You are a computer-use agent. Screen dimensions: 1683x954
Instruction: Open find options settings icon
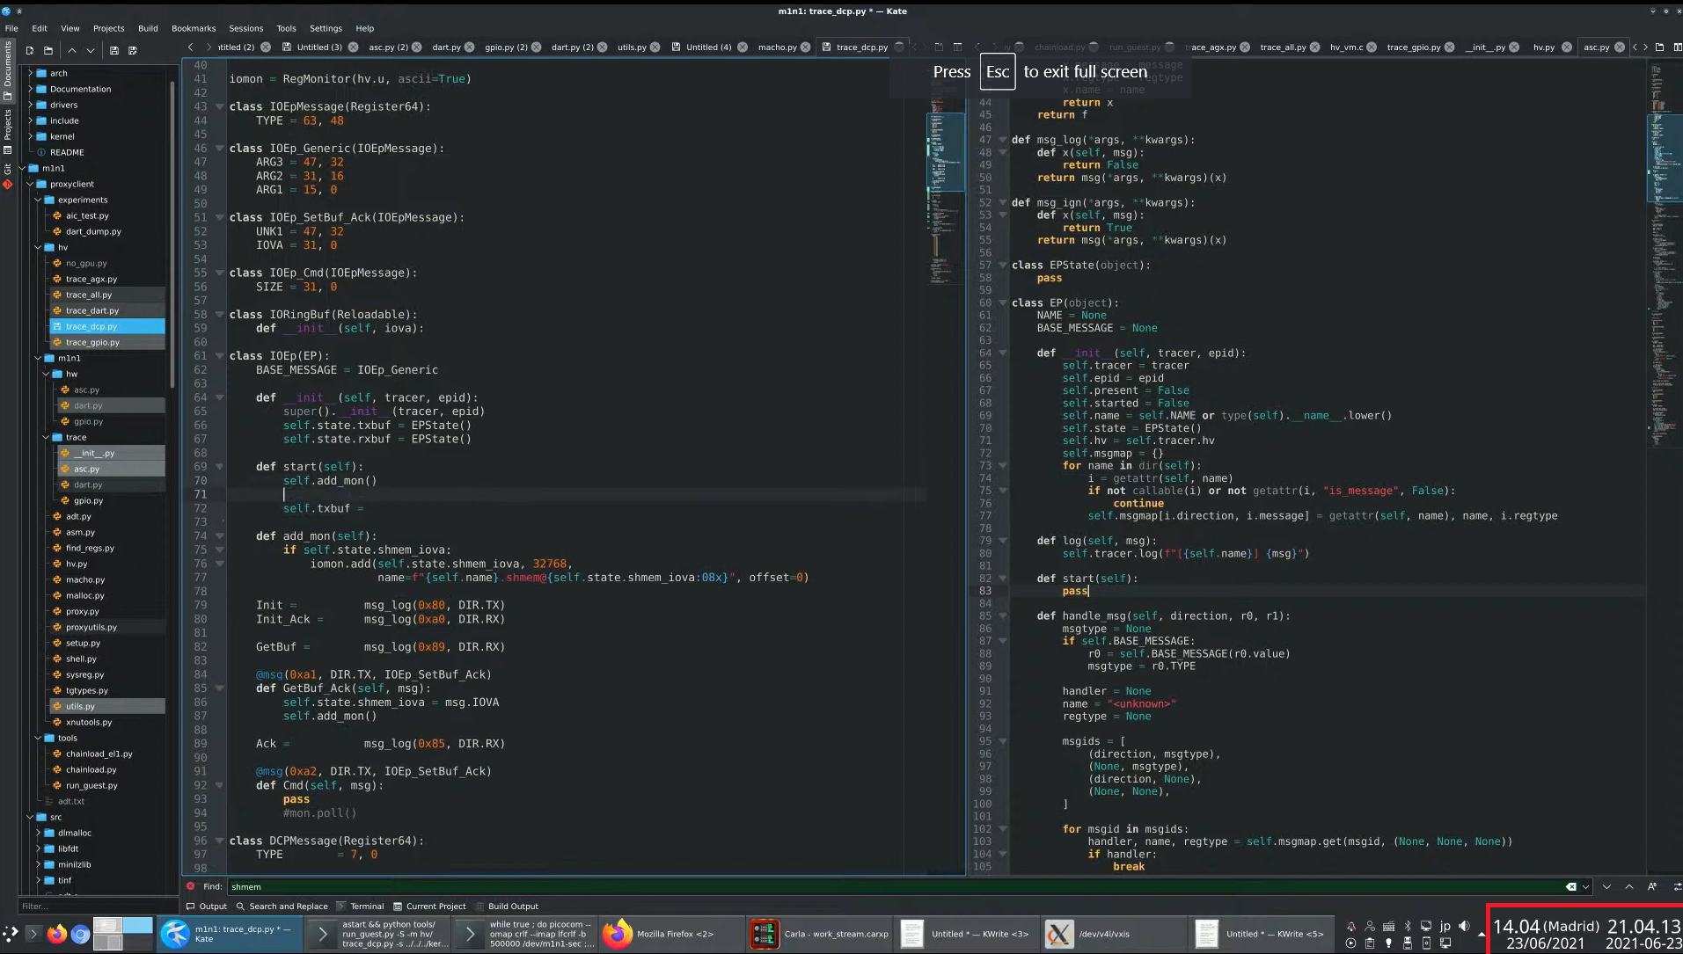[1677, 886]
